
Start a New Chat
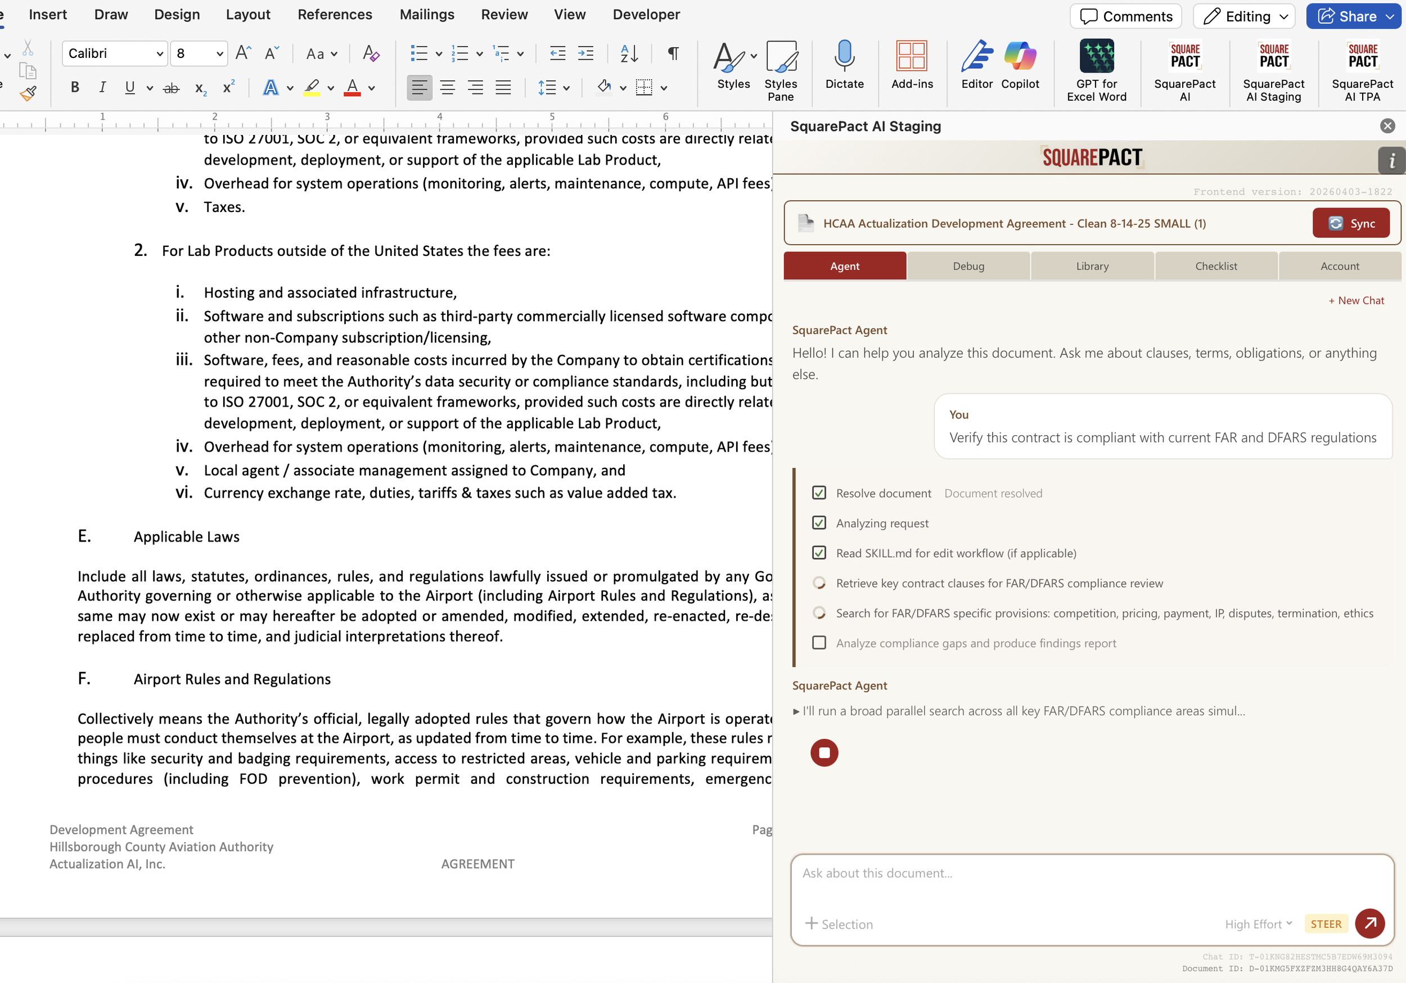1356,300
